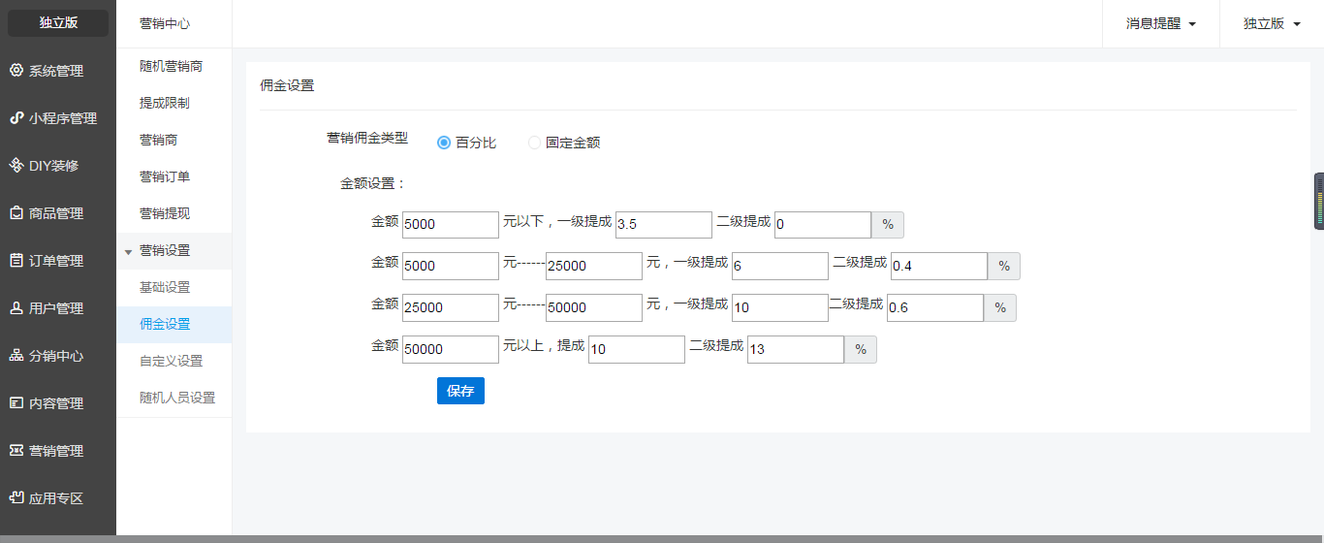Click the 独立版 logo button at top left
This screenshot has height=543, width=1324.
point(58,23)
